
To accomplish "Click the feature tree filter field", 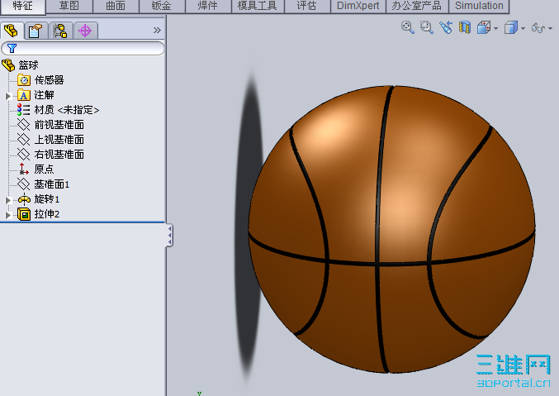I will tap(83, 48).
